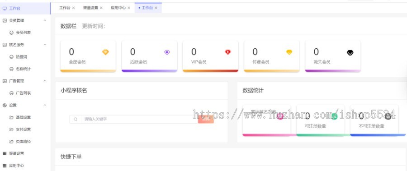Close the 应用中心 tab
Screen dimensions: 407x171
pos(129,8)
